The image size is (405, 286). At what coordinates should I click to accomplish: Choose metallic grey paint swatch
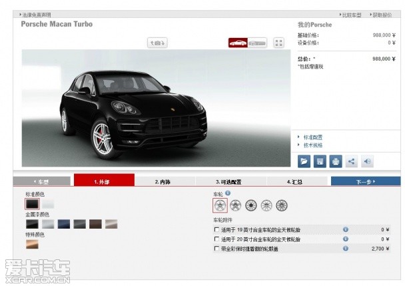coord(79,224)
